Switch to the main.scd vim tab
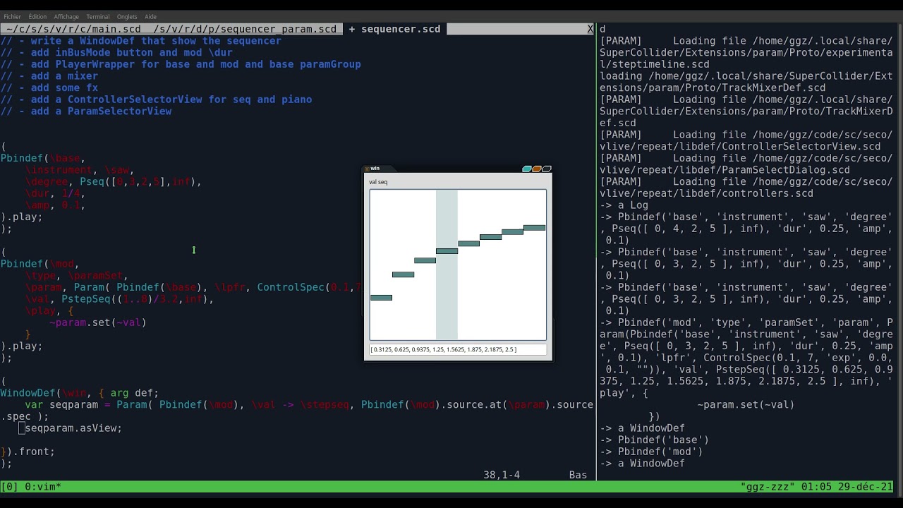The width and height of the screenshot is (903, 508). point(73,29)
